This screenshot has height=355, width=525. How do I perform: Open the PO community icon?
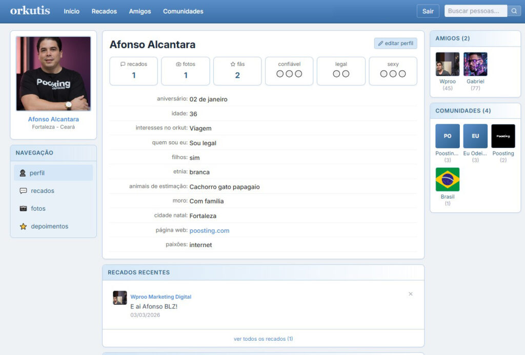447,136
